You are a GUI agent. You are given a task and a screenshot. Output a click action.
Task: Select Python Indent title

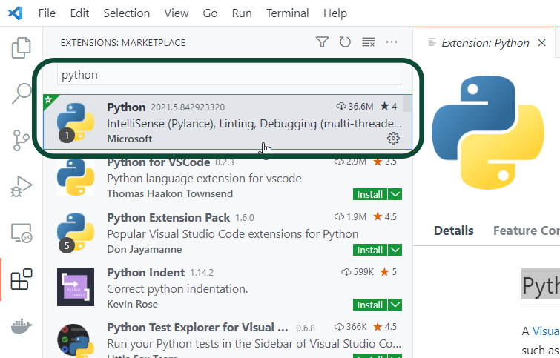coord(145,272)
